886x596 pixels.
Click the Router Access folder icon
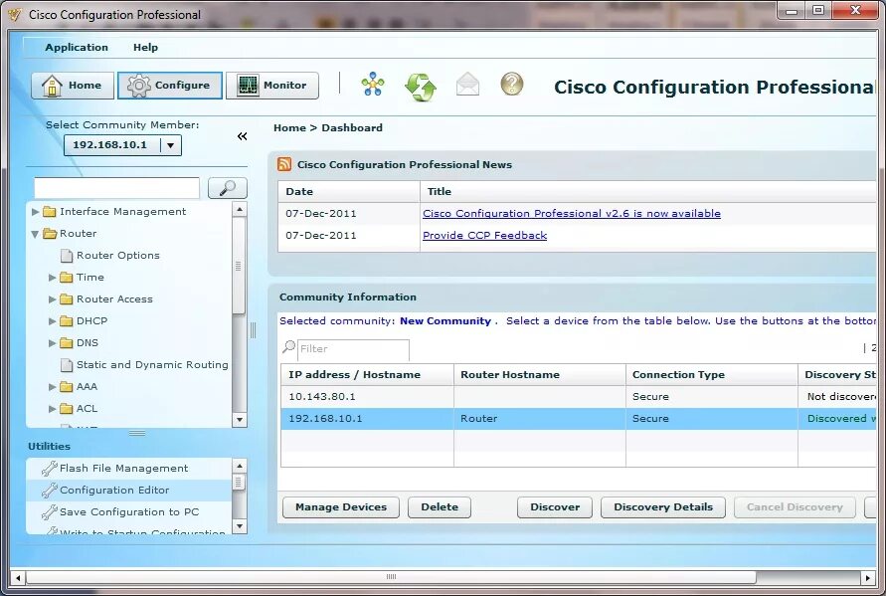click(67, 299)
